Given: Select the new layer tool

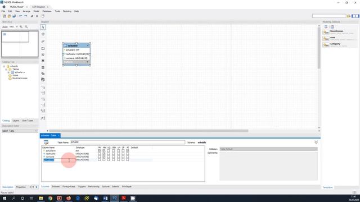Looking at the screenshot, I should pos(43,49).
